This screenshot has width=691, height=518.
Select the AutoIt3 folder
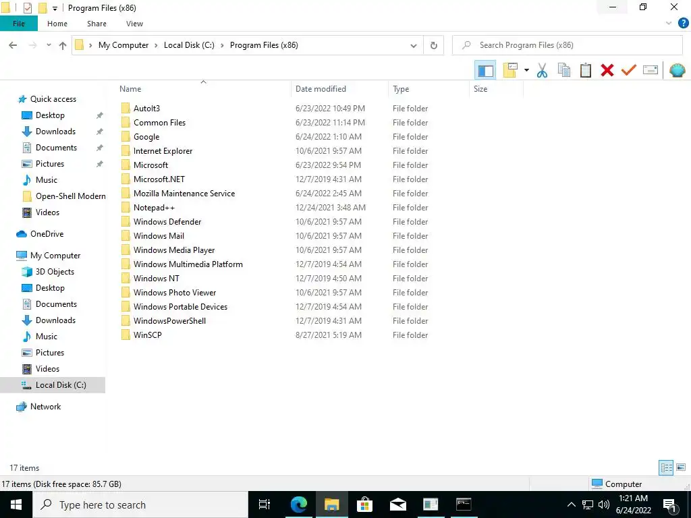click(146, 109)
